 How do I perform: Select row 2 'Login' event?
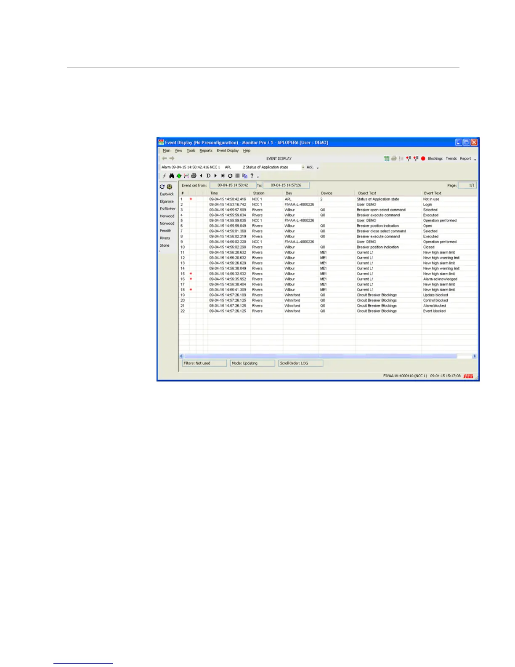[328, 205]
